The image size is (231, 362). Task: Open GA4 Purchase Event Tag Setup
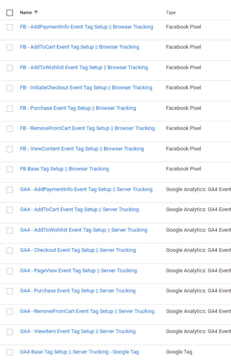coord(78,291)
